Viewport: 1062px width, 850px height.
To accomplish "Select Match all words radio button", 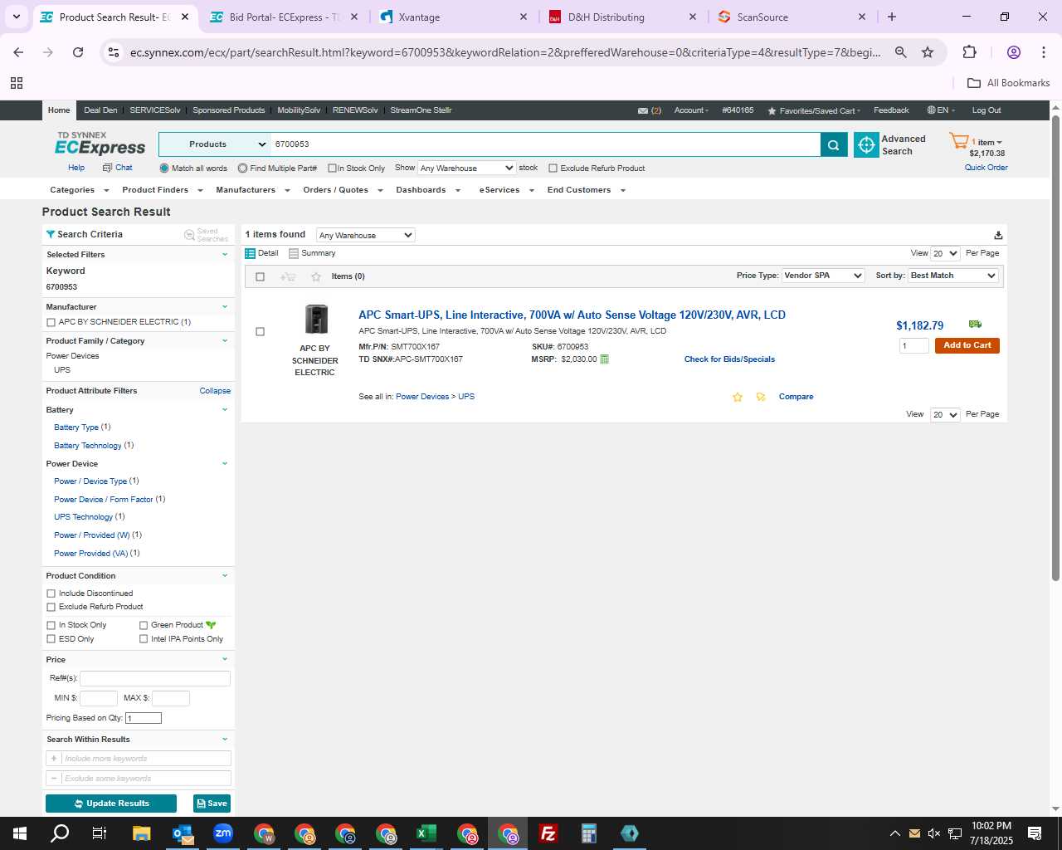I will coord(164,169).
